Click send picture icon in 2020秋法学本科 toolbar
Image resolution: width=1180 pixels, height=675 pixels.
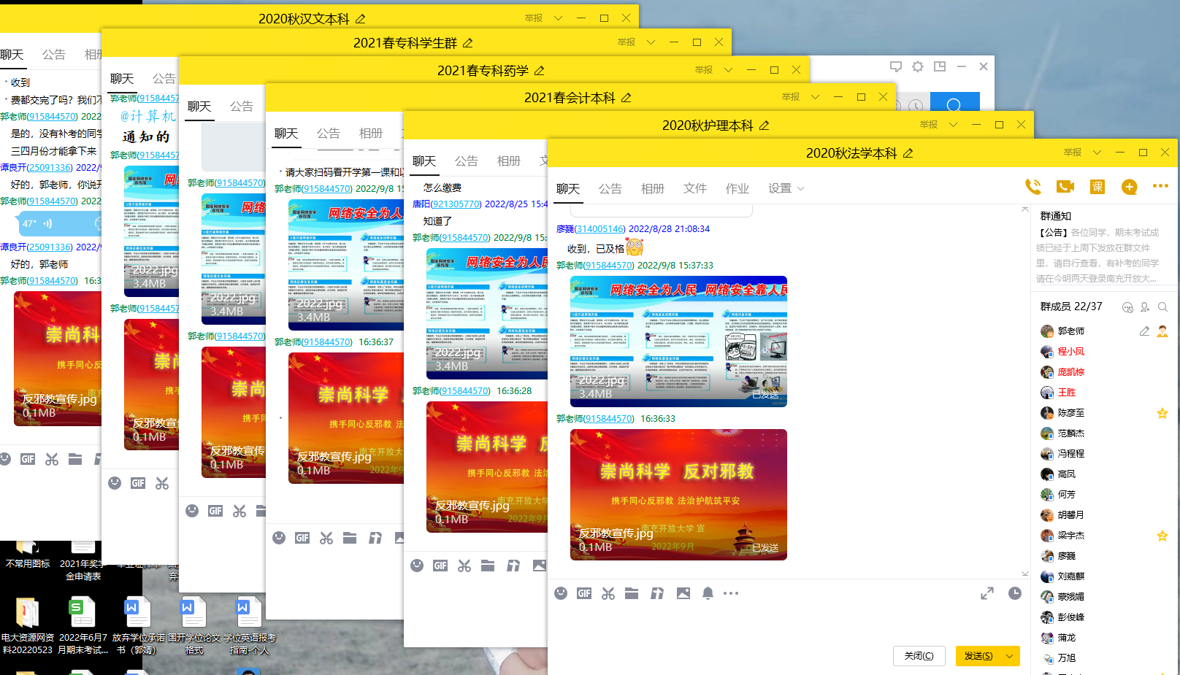click(683, 593)
